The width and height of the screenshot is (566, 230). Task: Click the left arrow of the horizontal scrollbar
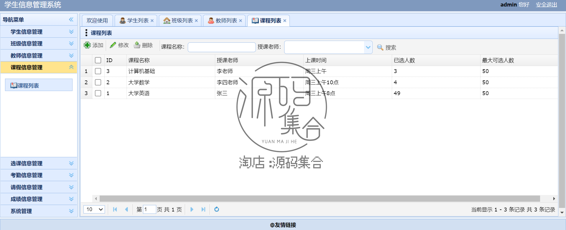pyautogui.click(x=96, y=199)
